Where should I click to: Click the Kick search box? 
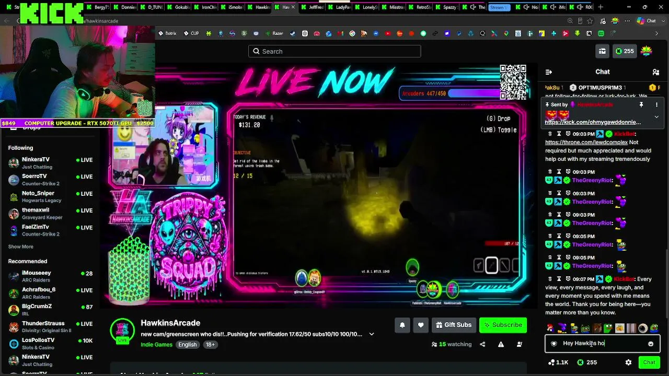[334, 51]
